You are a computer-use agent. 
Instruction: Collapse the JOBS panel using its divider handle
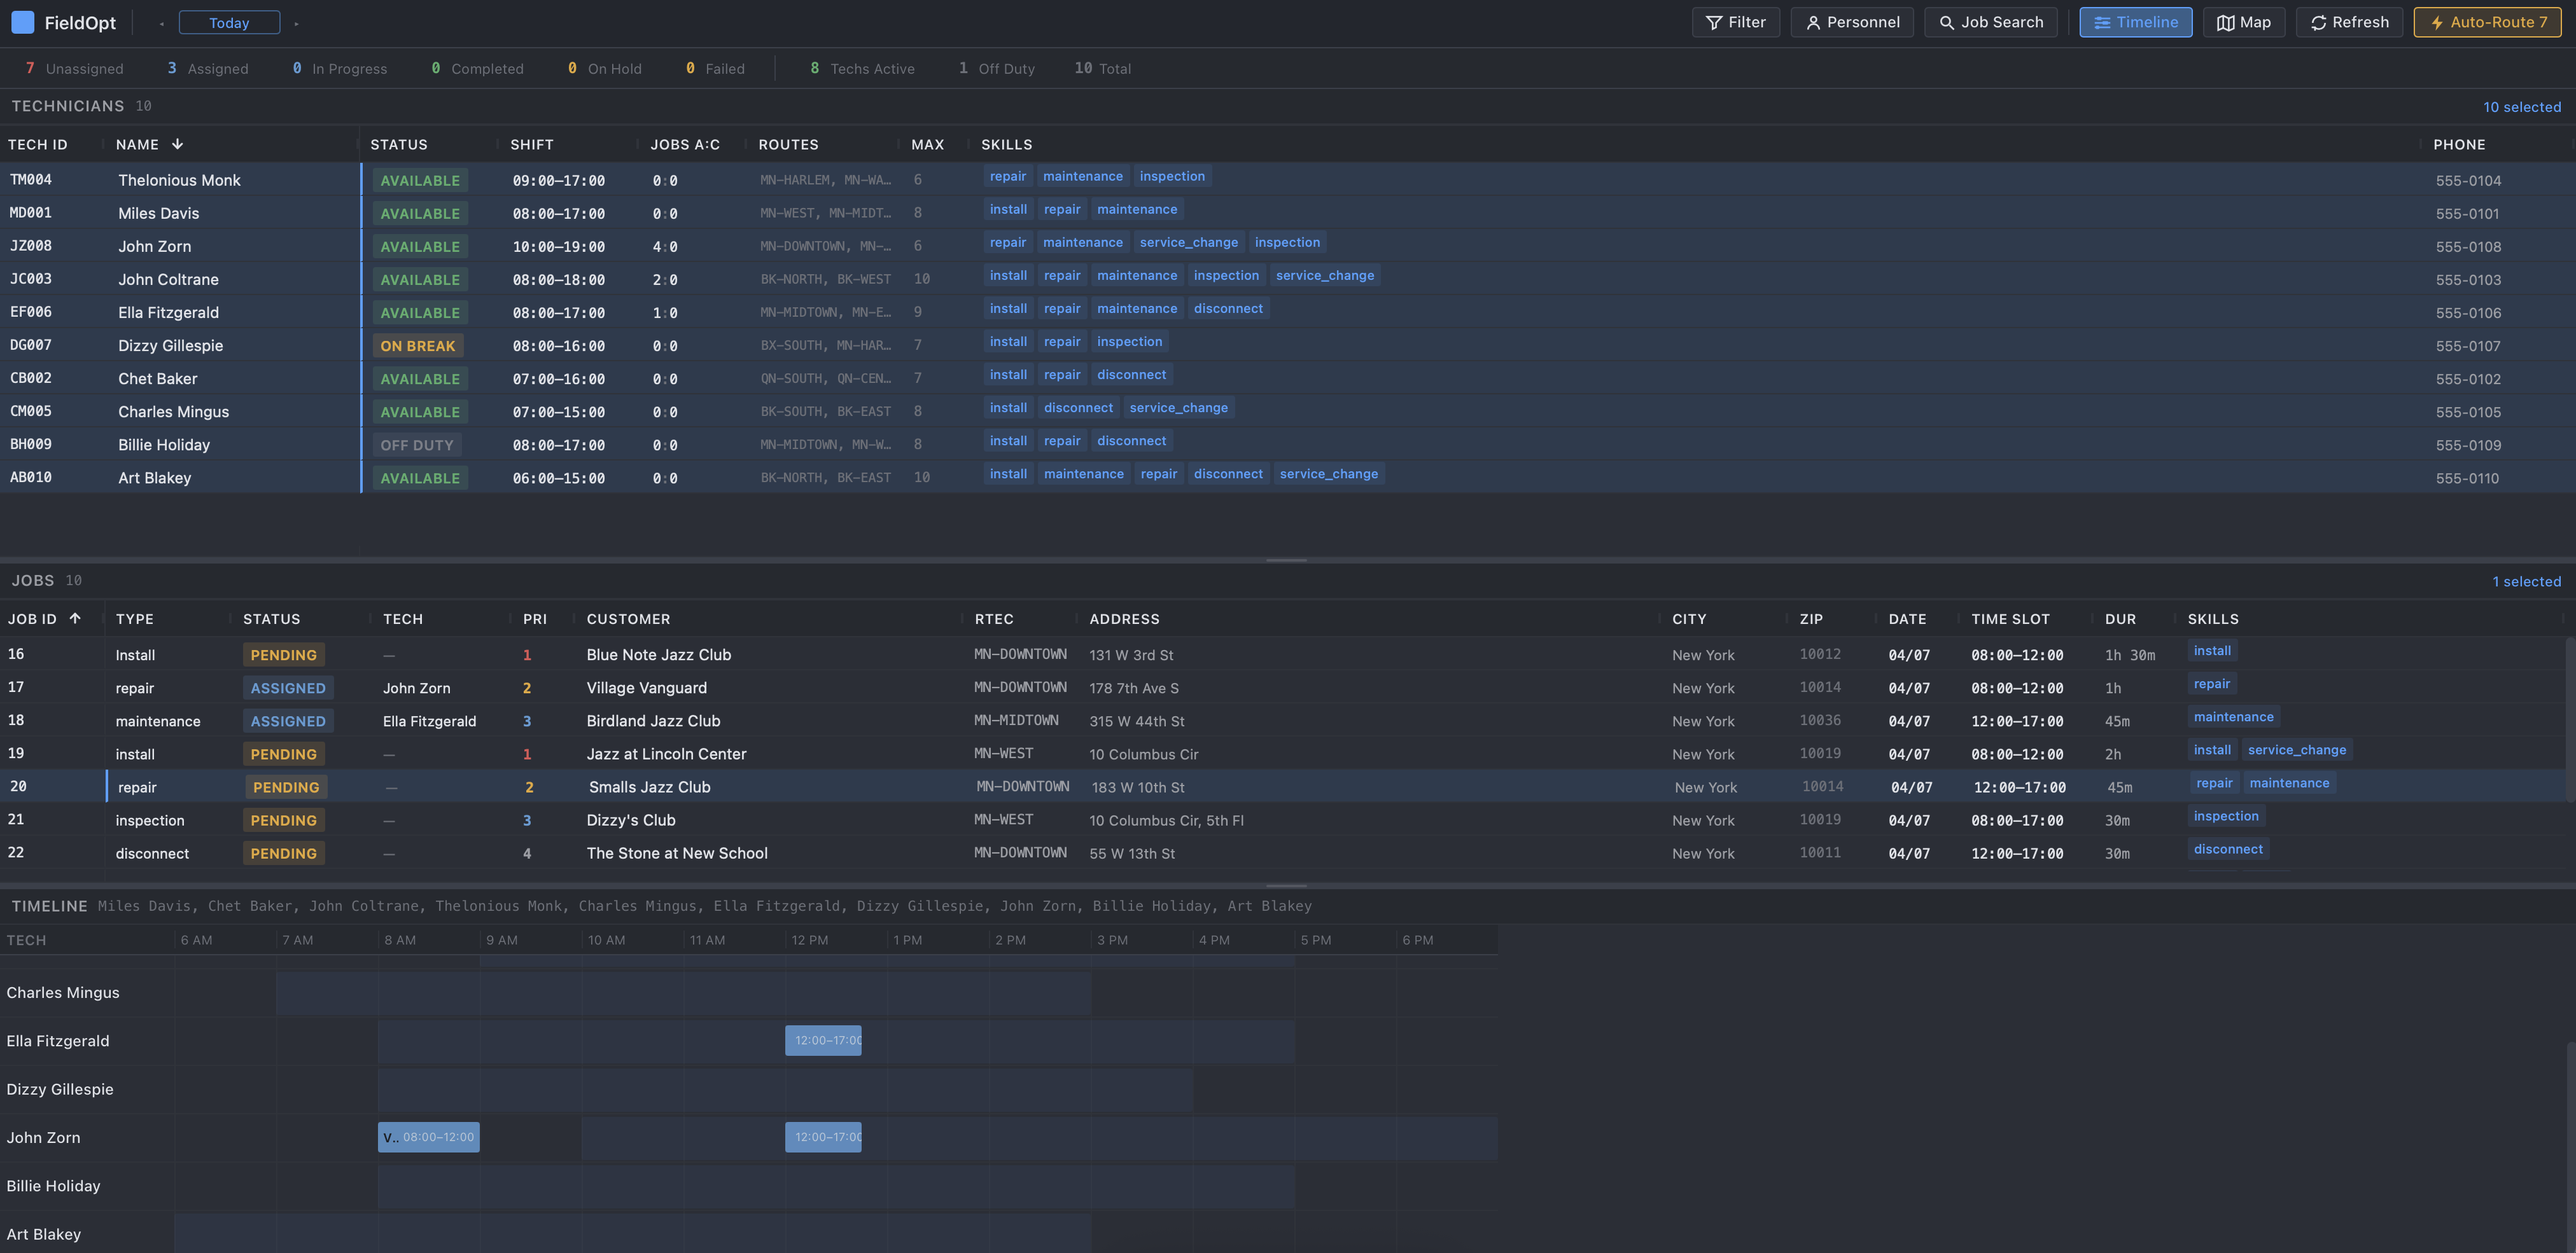pyautogui.click(x=1287, y=884)
